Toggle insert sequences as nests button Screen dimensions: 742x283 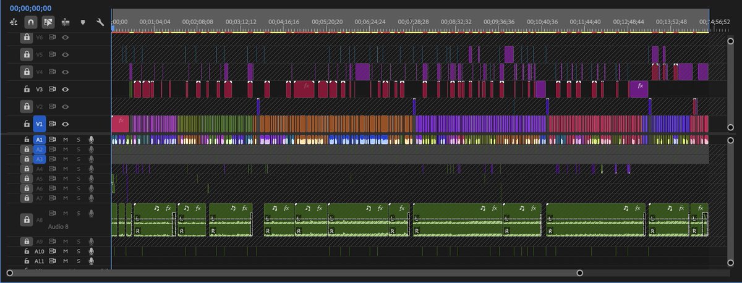click(14, 22)
